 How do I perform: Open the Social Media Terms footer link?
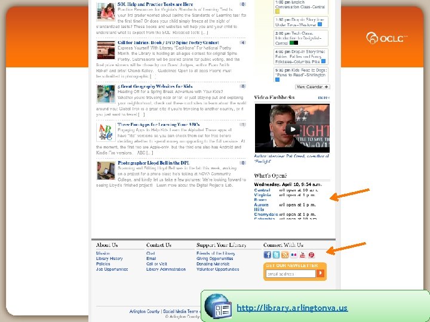tap(182, 312)
